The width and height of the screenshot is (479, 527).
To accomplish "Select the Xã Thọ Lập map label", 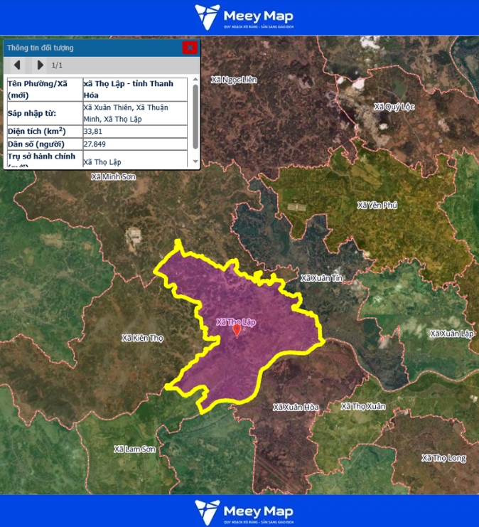I will click(235, 321).
